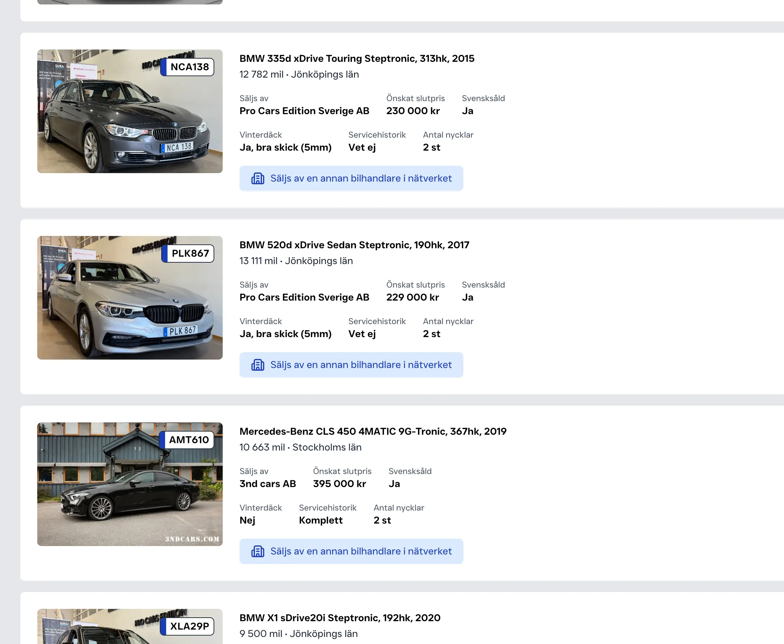The height and width of the screenshot is (644, 784).
Task: Click XLA29P registration plate badge
Action: click(187, 626)
